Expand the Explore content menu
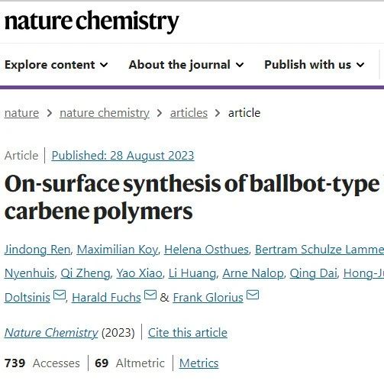Image resolution: width=384 pixels, height=384 pixels. click(56, 65)
